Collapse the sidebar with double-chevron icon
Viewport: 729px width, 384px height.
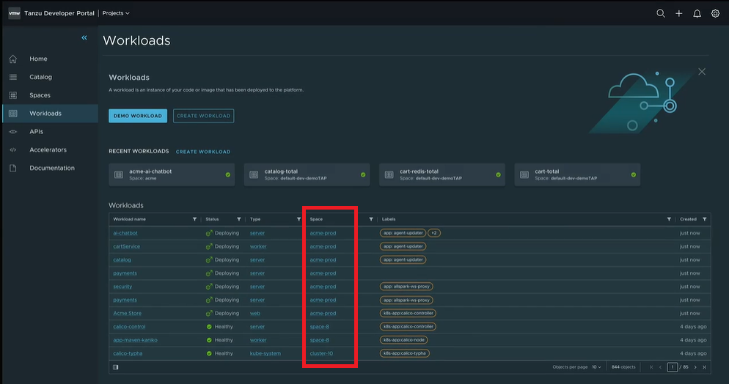click(x=84, y=37)
